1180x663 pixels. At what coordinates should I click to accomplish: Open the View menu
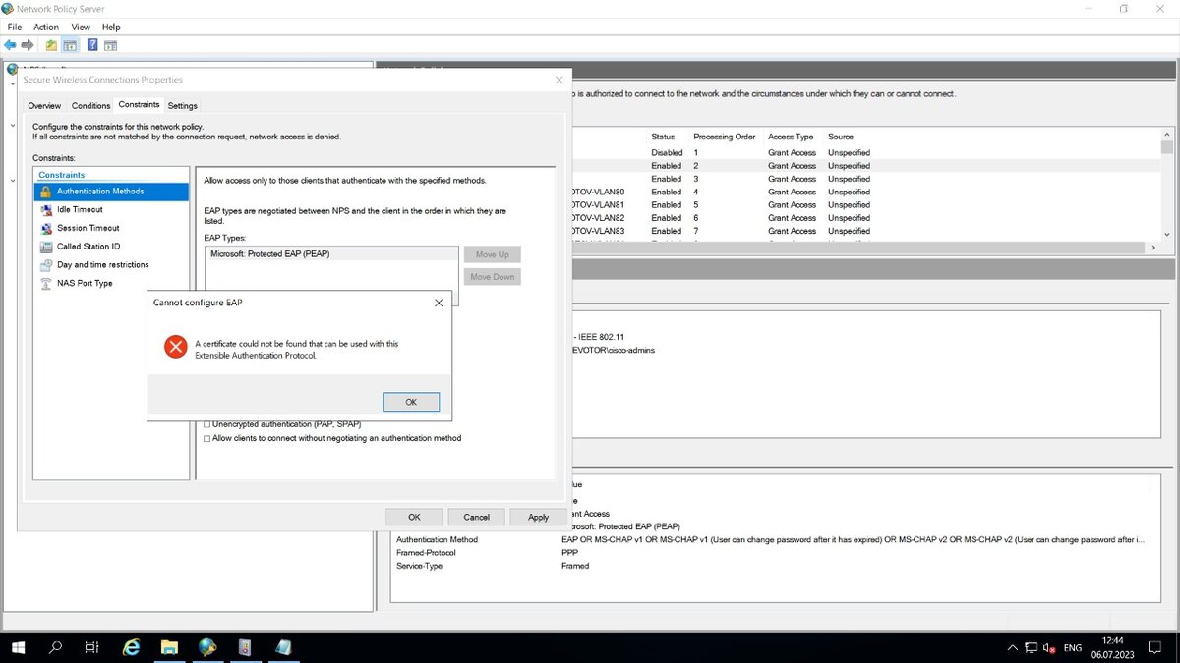[x=81, y=28]
